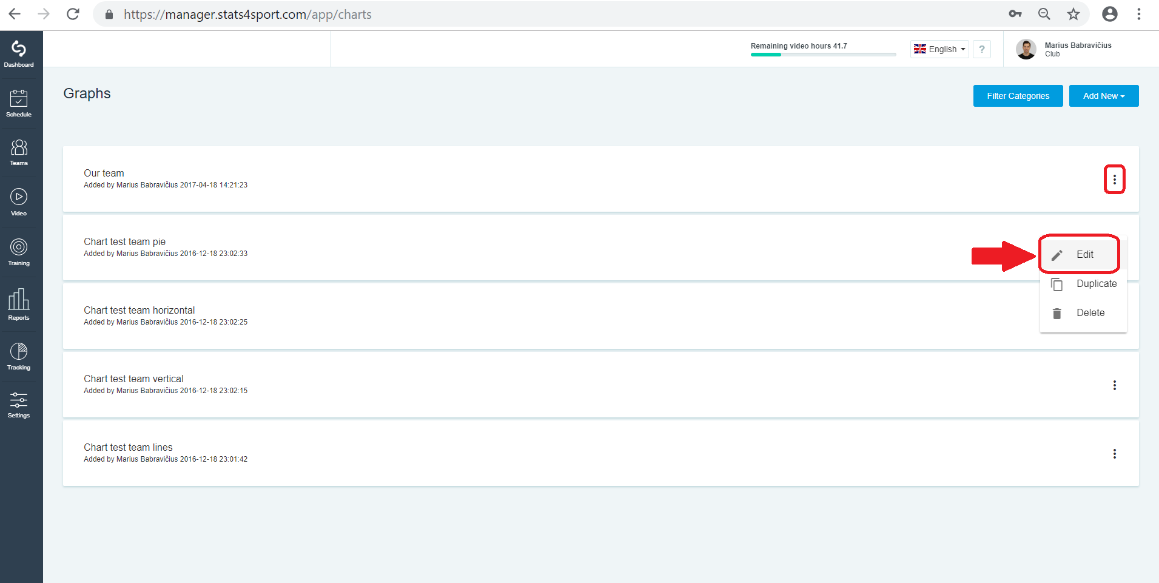Open Chart test team lines entry
This screenshot has height=583, width=1159.
600,453
